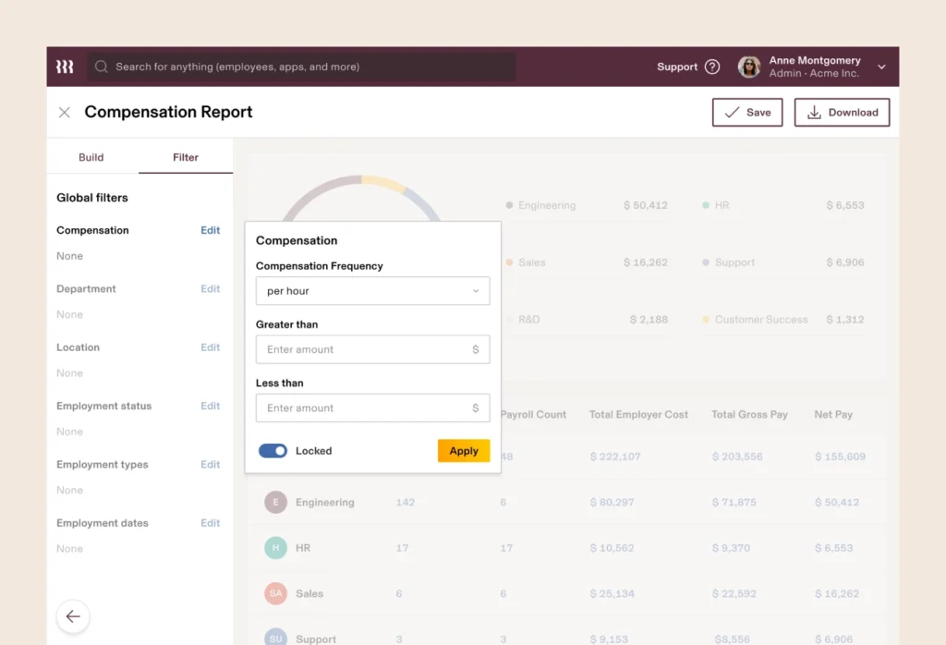Click the download icon on Download button
Viewport: 946px width, 645px height.
[x=814, y=112]
